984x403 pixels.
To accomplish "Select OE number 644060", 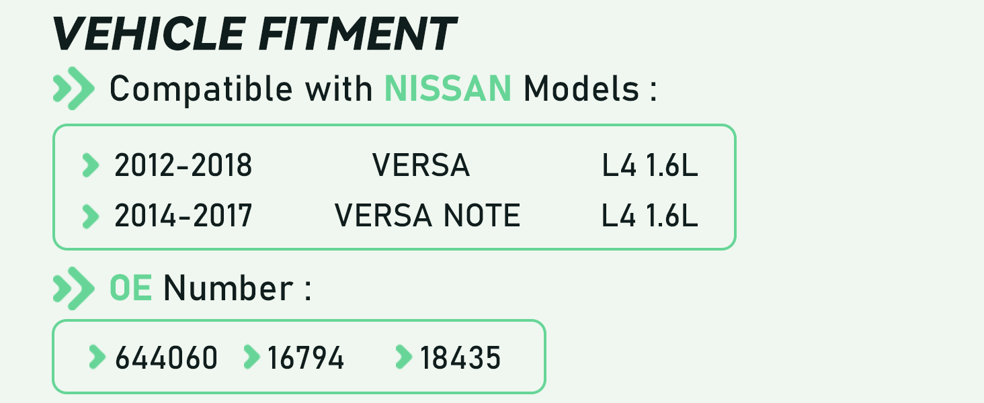I will tap(167, 358).
